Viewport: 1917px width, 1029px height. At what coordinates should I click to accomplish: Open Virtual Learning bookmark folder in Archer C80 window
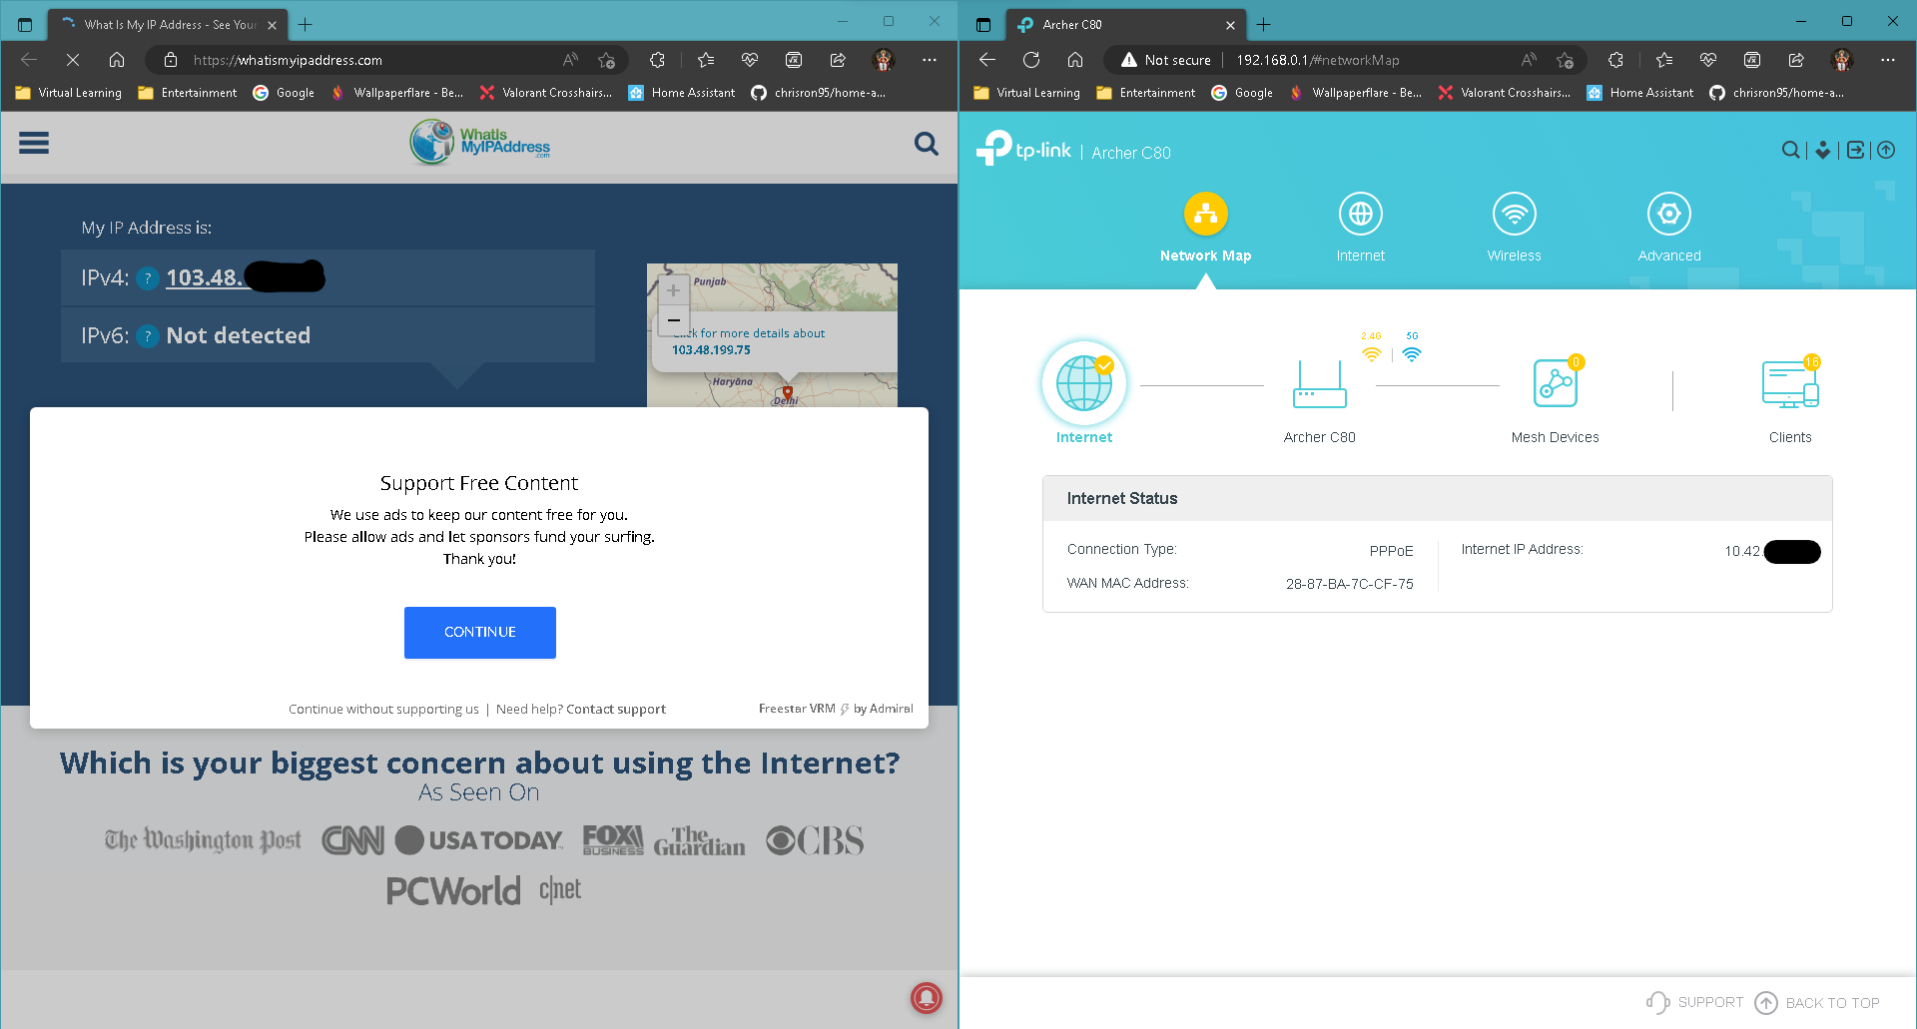(1027, 93)
